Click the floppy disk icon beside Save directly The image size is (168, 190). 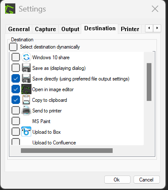tap(26, 78)
